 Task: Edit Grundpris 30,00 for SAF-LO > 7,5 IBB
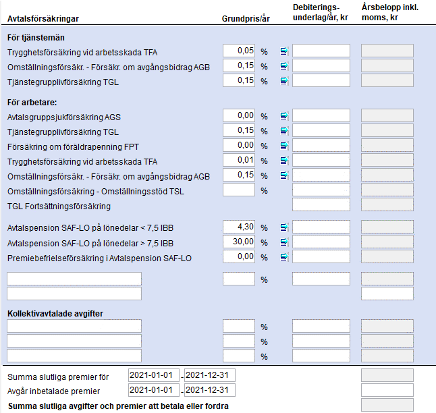tap(239, 242)
